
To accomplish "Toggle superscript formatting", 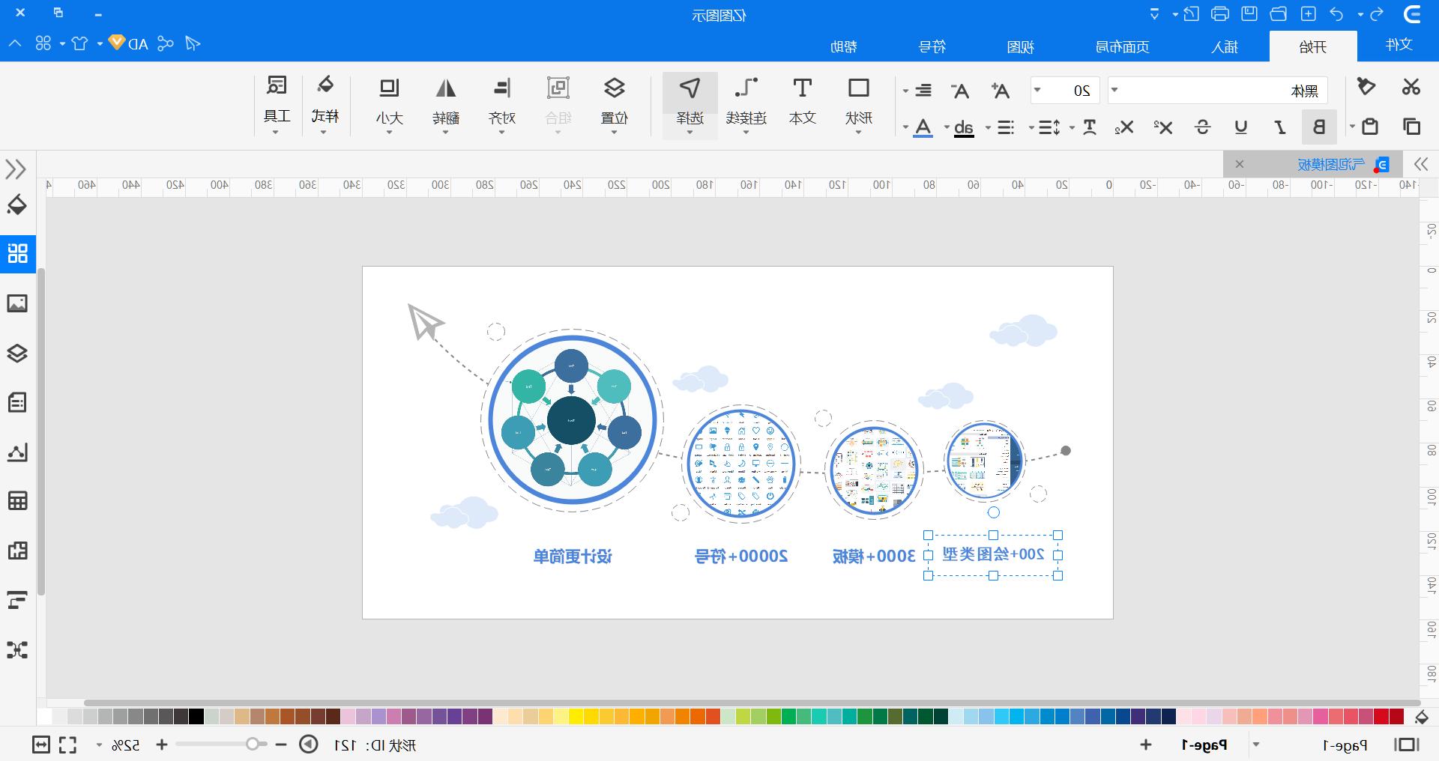I will coord(1163,127).
